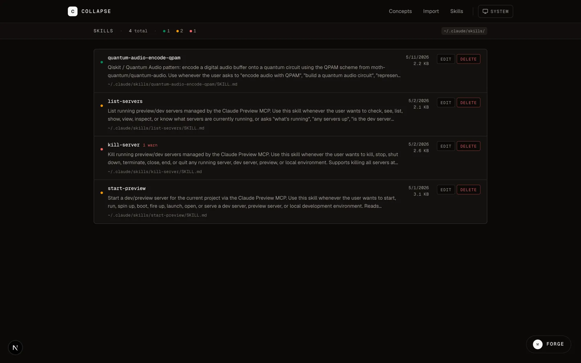The width and height of the screenshot is (581, 363).
Task: Click the '1 warn' badge
Action: click(x=150, y=145)
